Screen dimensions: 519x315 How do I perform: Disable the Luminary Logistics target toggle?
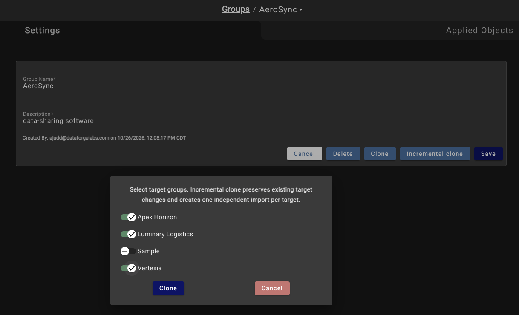coord(128,234)
